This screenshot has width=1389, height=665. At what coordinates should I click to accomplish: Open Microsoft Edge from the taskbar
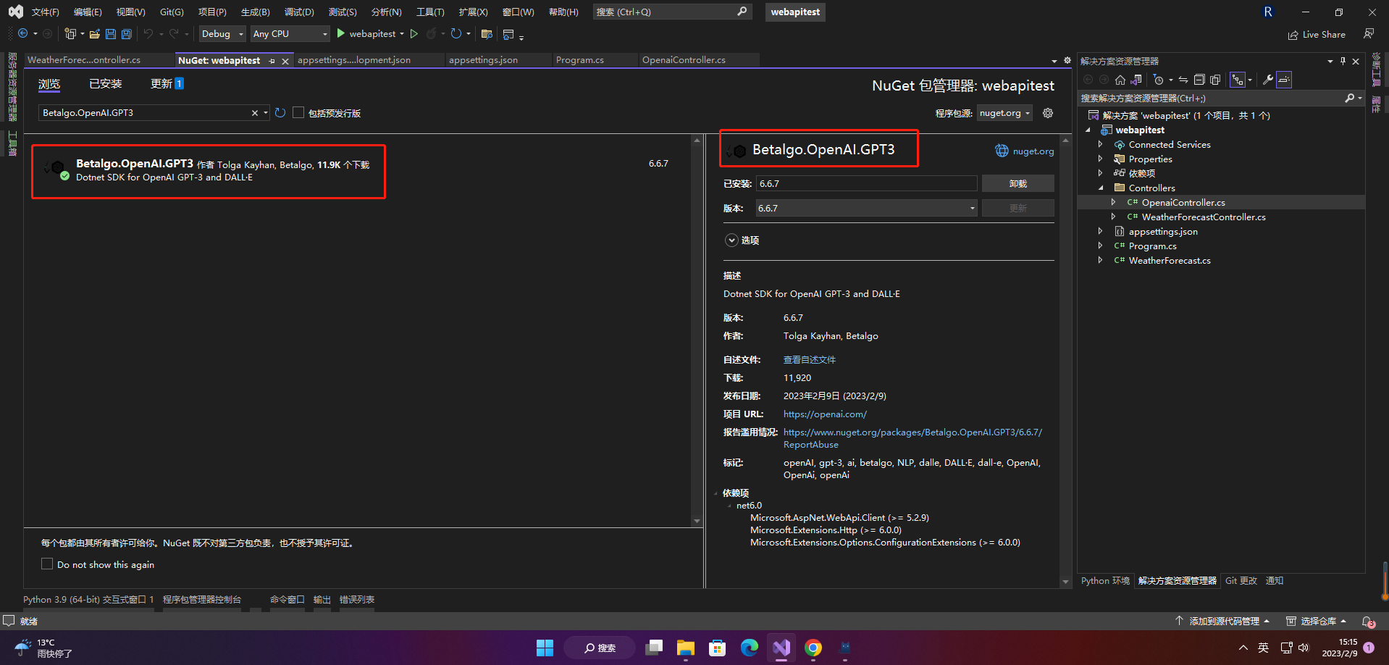pyautogui.click(x=750, y=648)
